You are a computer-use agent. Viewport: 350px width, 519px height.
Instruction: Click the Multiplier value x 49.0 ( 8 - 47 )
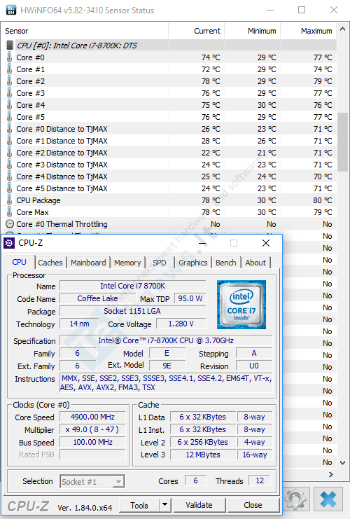[92, 429]
